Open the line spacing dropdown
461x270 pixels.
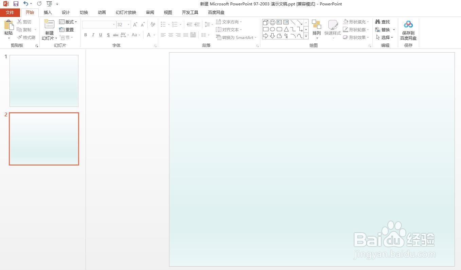pyautogui.click(x=209, y=24)
